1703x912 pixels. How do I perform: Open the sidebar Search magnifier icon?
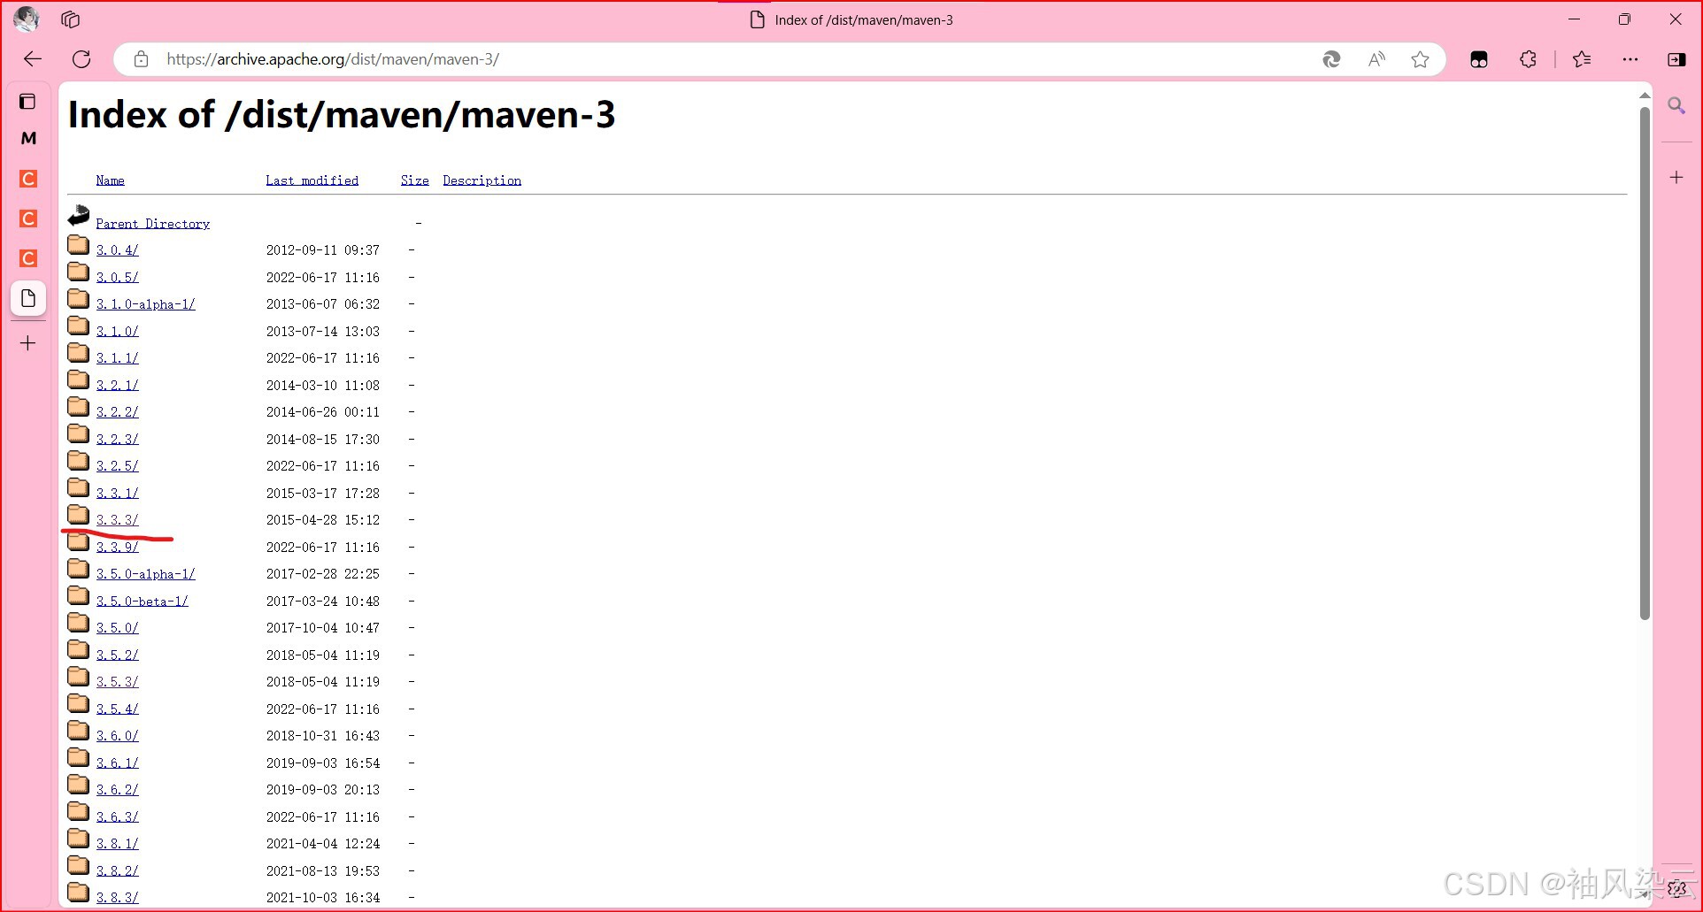pos(1676,106)
